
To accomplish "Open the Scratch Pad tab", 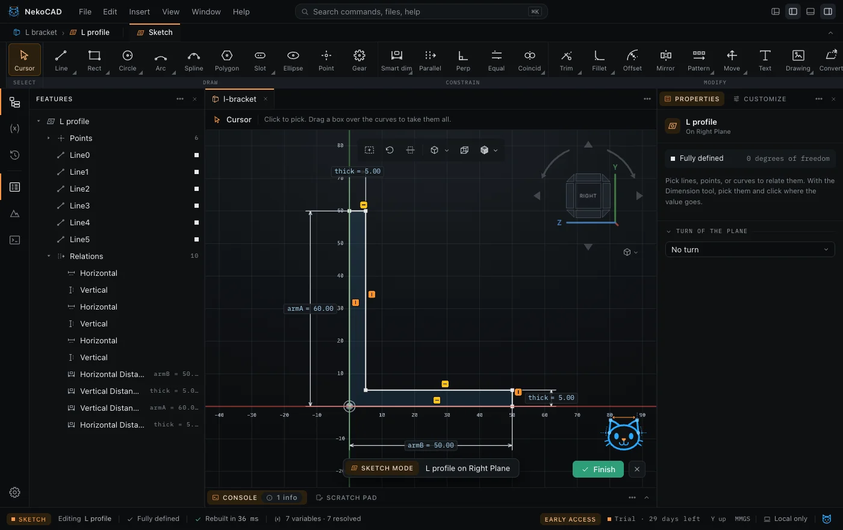I will (x=346, y=497).
